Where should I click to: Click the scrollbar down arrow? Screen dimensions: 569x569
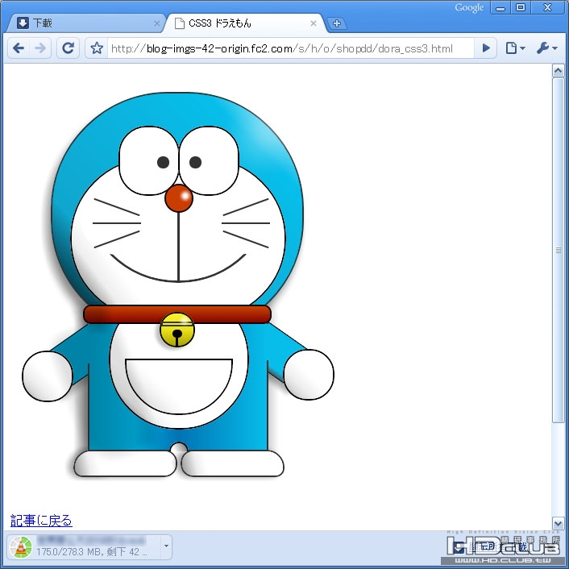pos(558,523)
